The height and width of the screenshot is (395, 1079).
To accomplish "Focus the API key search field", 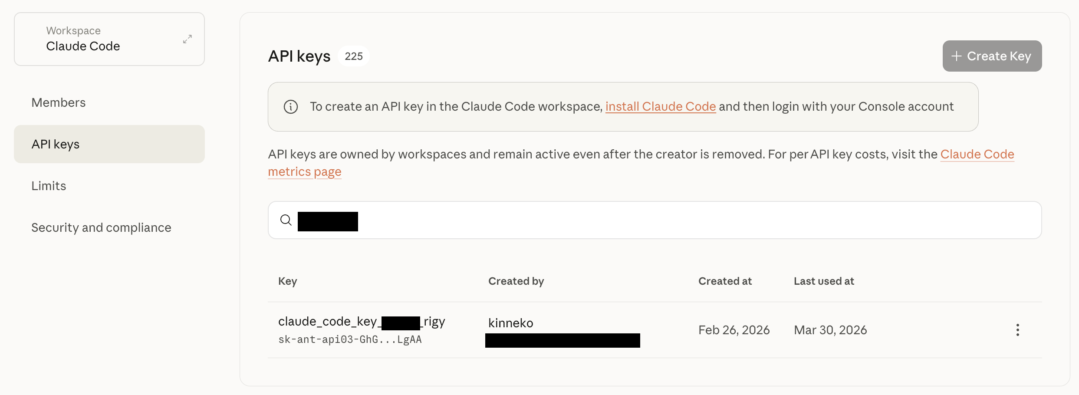I will 655,220.
